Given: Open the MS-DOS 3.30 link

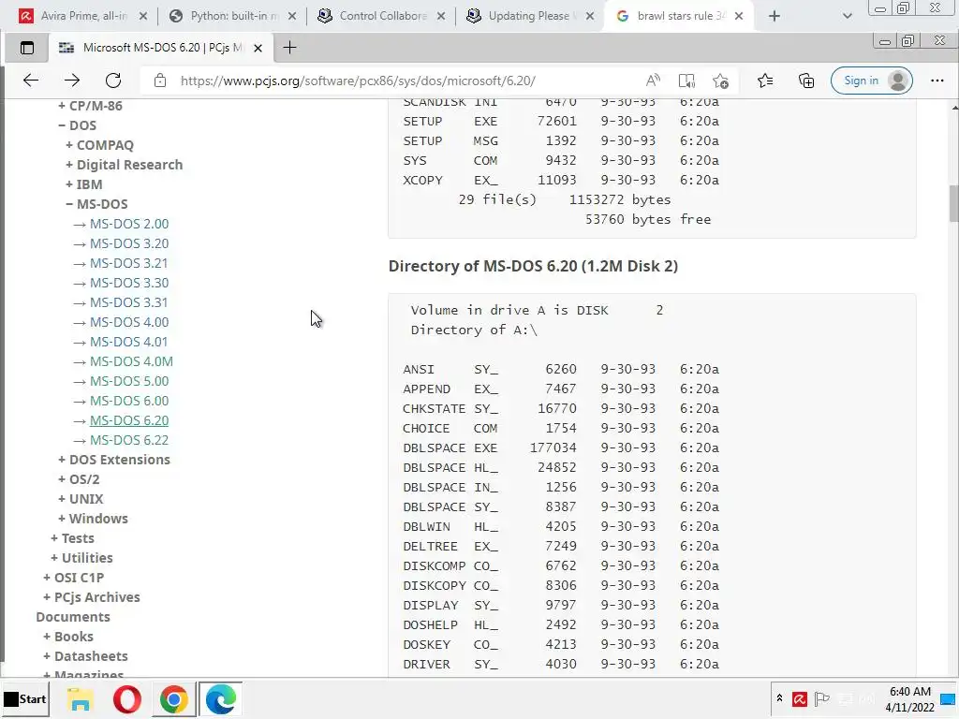Looking at the screenshot, I should (129, 283).
